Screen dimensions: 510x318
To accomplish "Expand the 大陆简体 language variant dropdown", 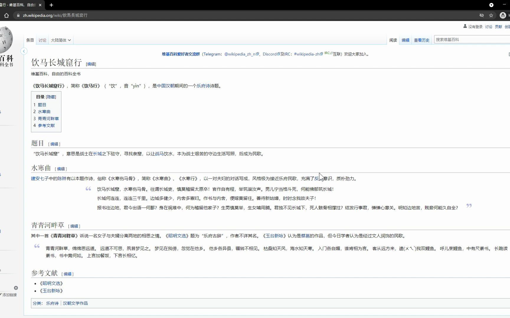I will (61, 40).
